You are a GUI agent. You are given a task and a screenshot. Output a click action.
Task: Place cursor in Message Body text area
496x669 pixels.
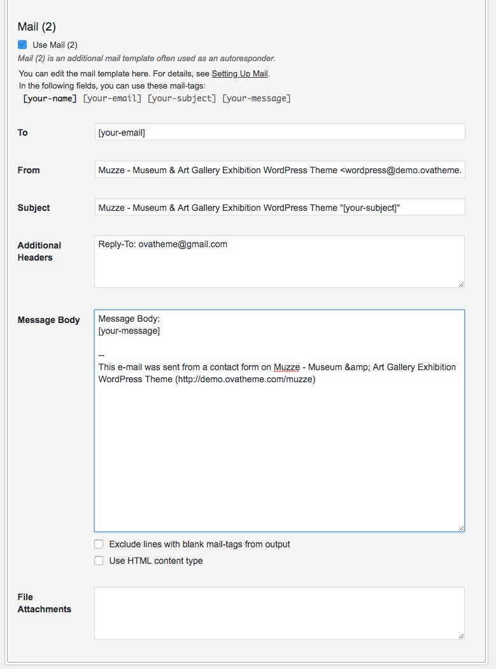coord(280,421)
